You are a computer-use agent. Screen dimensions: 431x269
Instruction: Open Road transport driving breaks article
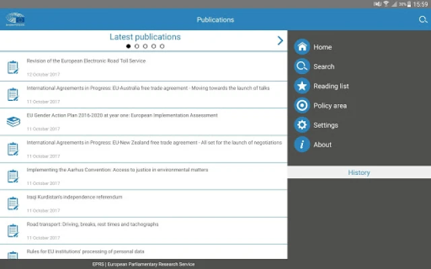tap(92, 224)
